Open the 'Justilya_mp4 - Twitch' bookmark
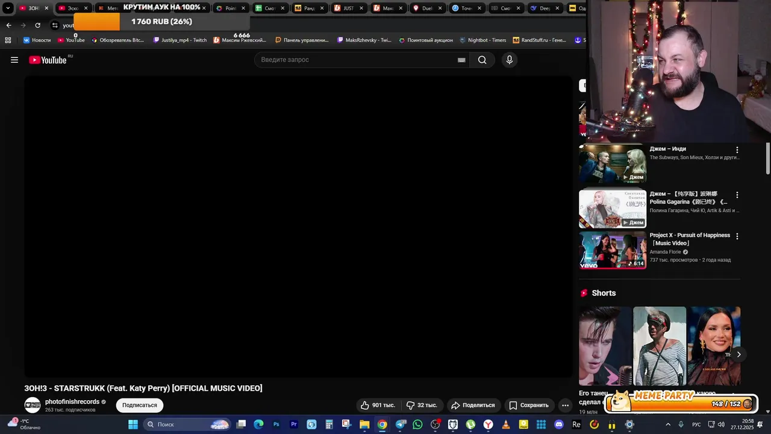 click(180, 40)
